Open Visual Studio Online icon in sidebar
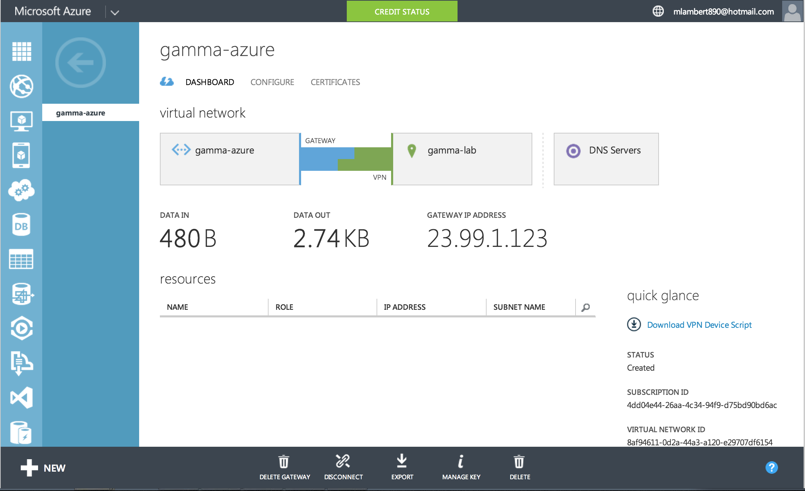Screen dimensions: 805x491 pos(21,398)
